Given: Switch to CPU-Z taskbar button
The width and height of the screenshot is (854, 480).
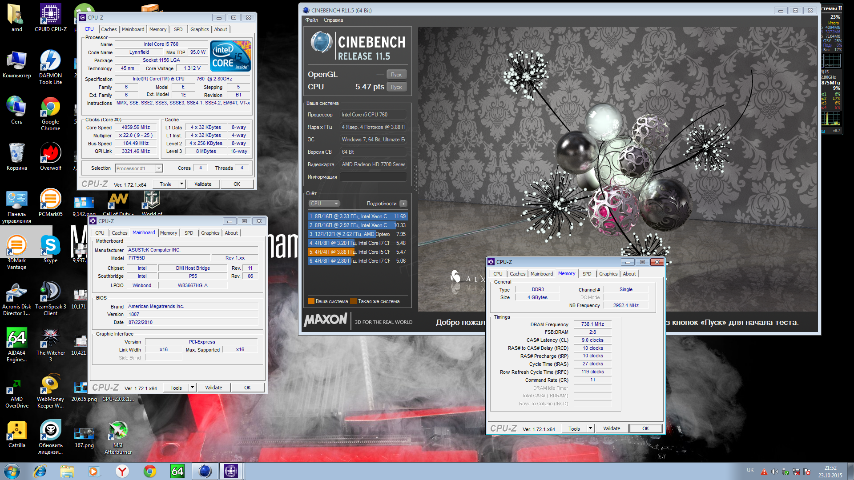Looking at the screenshot, I should (x=231, y=471).
